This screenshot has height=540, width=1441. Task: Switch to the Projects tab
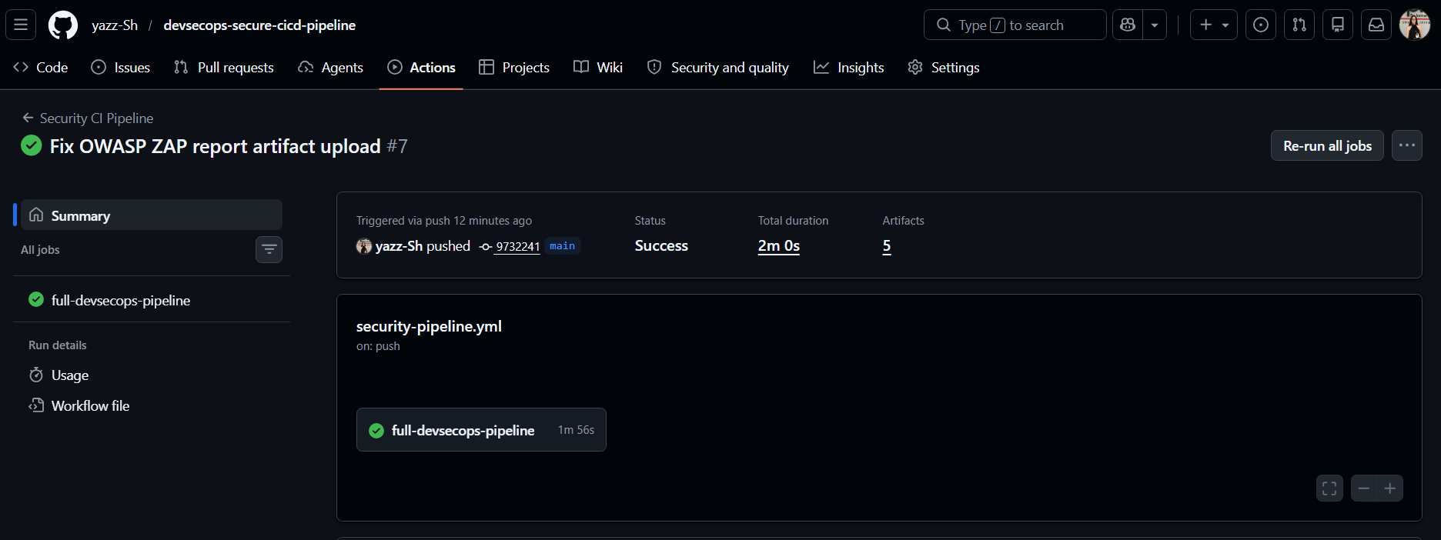tap(514, 67)
